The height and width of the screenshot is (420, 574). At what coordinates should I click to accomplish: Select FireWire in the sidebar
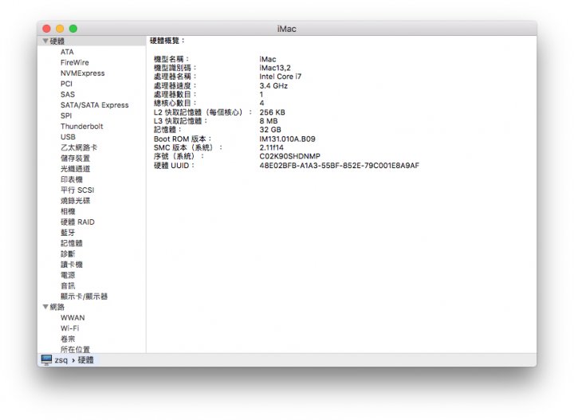coord(75,62)
